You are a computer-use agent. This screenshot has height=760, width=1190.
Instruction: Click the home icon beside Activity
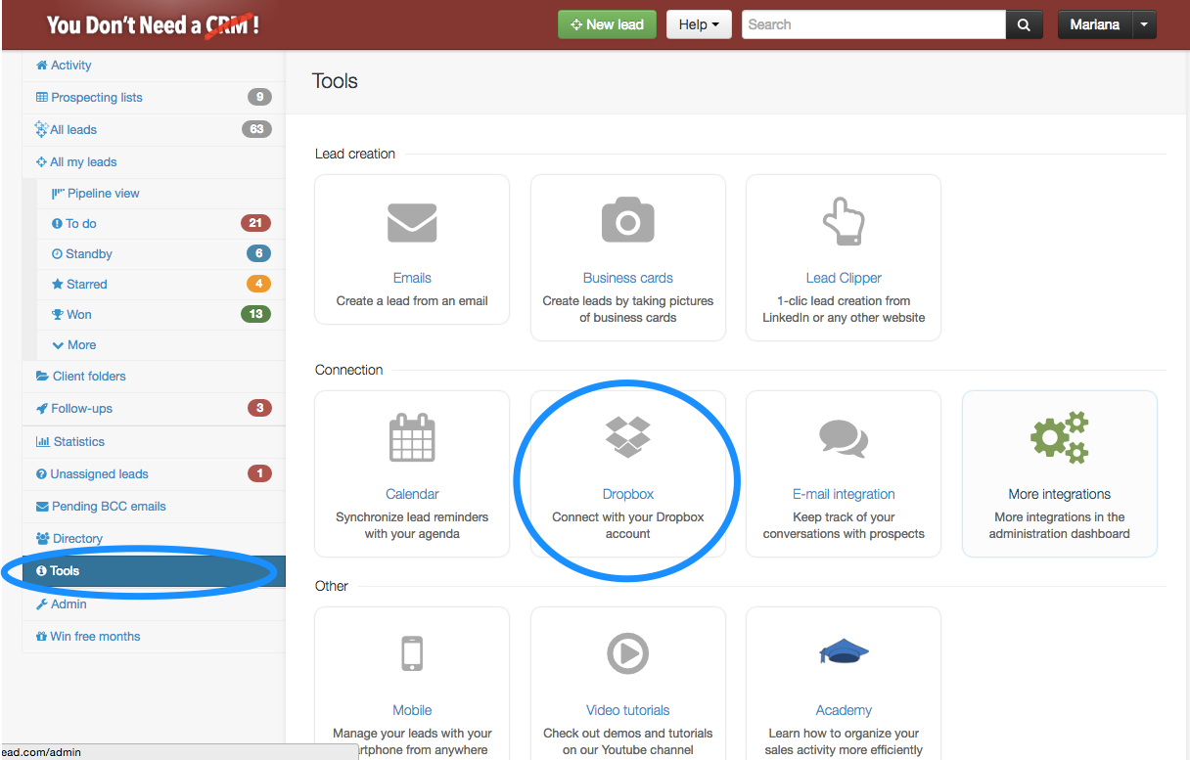pos(41,66)
